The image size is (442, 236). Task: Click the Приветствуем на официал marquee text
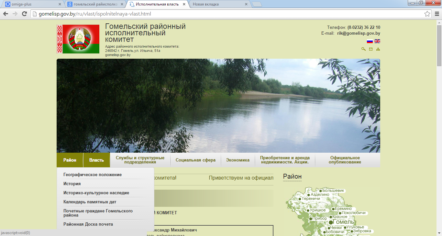[x=241, y=178]
